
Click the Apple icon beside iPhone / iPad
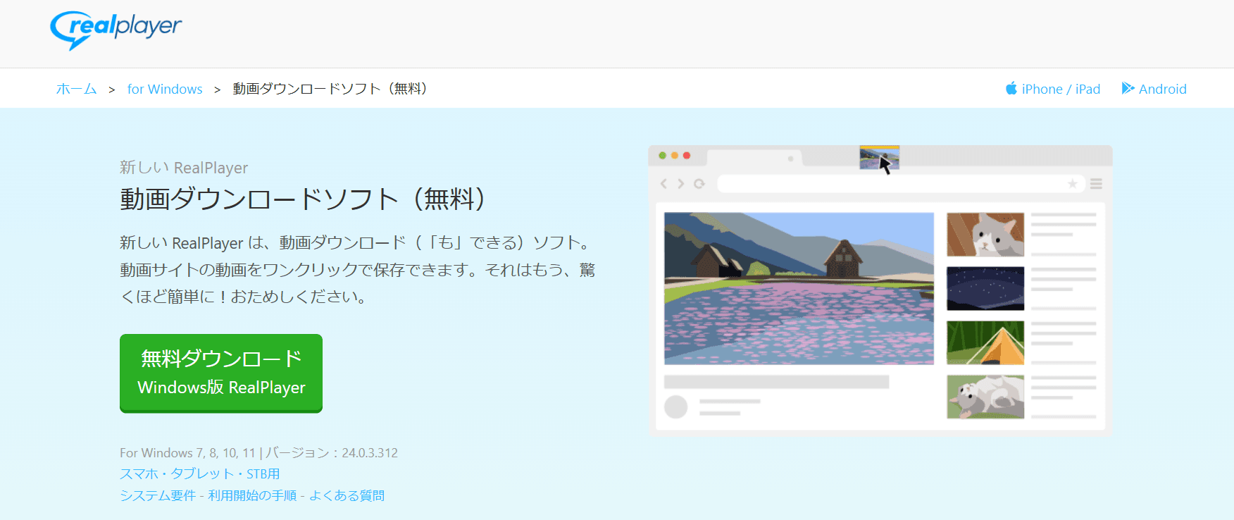(x=1011, y=89)
